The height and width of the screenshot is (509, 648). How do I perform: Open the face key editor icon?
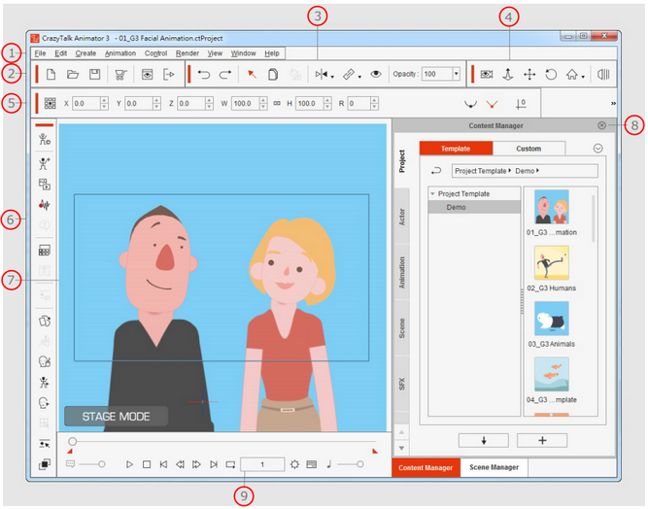point(45,402)
